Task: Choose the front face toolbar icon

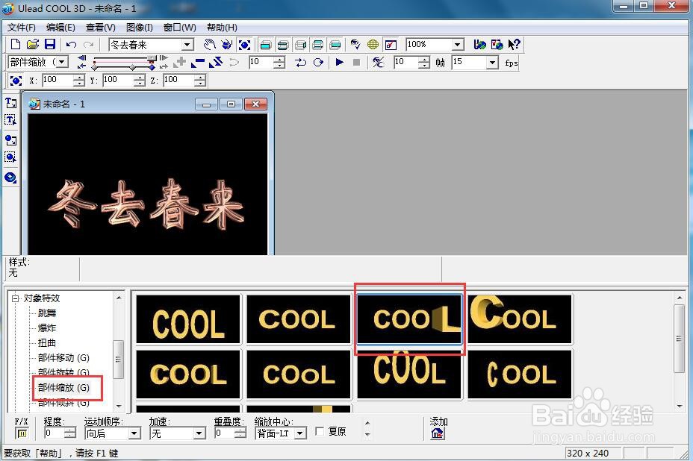Action: click(x=266, y=44)
